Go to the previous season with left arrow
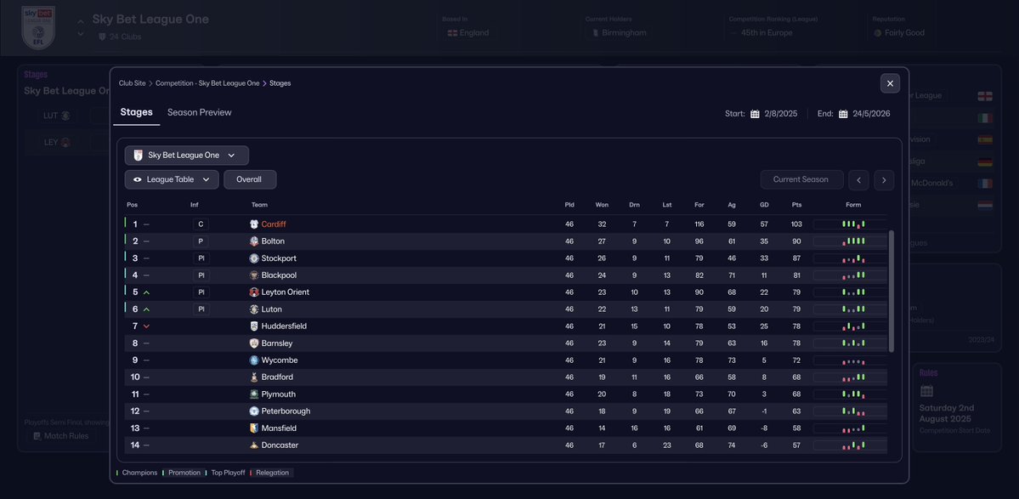 [858, 180]
